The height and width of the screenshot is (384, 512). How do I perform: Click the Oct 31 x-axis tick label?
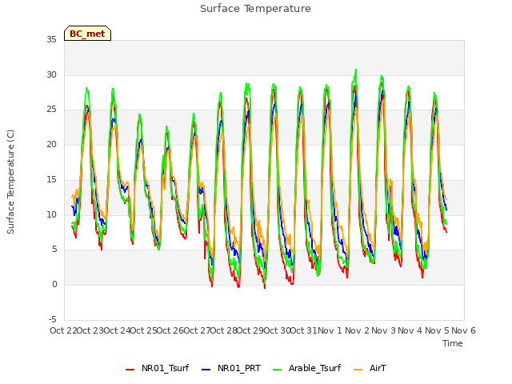[304, 330]
